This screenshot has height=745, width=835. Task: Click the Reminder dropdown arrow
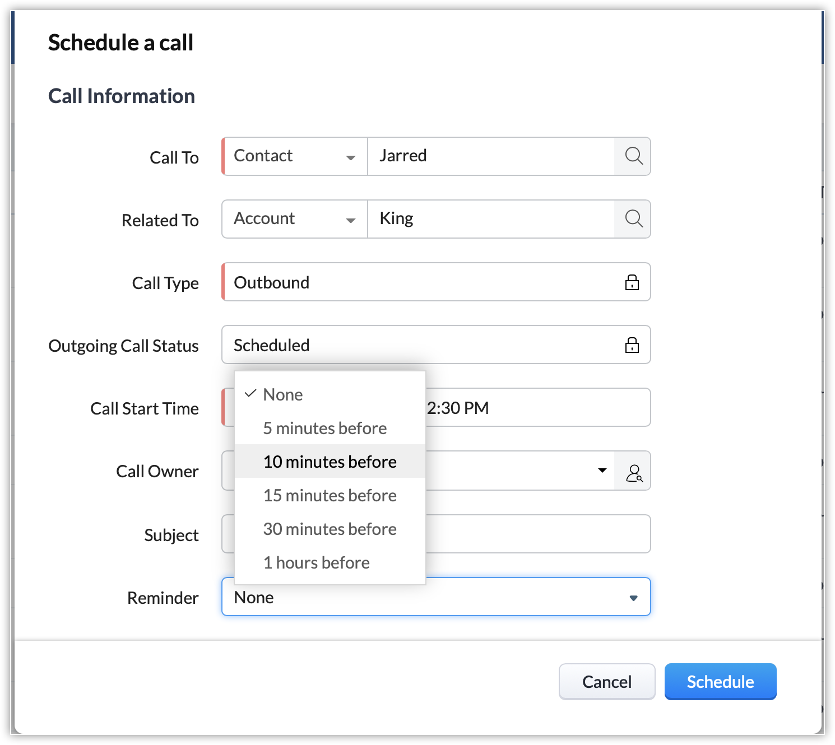point(633,598)
